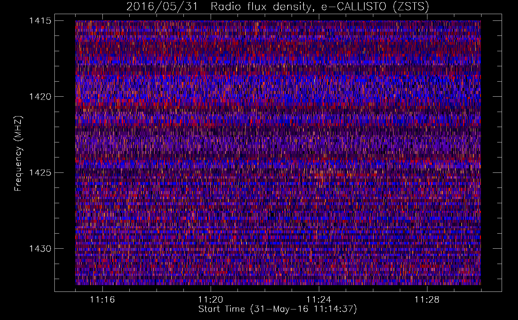Click the 11:28 time tick label
518x320 pixels.
(427, 300)
